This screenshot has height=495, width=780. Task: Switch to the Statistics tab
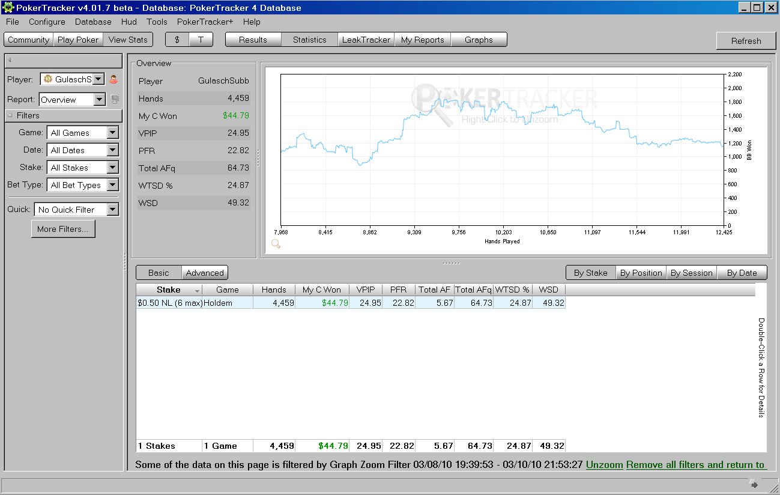tap(310, 40)
